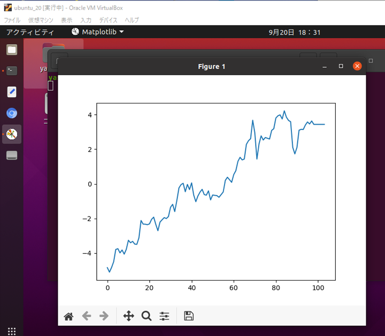385x336 pixels.
Task: Click the x-axis tick label 60
Action: (x=234, y=288)
